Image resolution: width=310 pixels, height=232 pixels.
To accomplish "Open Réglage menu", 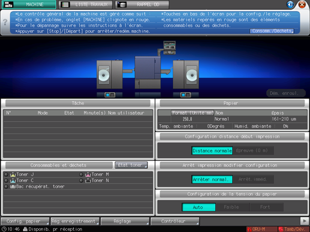I will coord(125,221).
